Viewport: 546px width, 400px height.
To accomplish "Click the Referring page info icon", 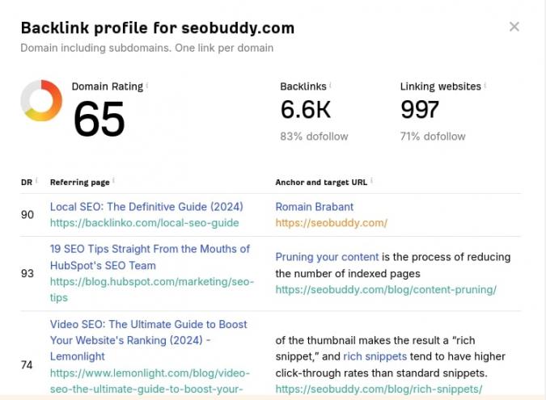I will coord(113,182).
